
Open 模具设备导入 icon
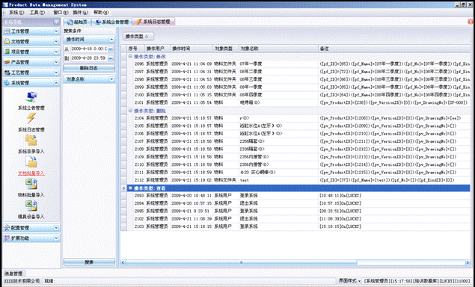coord(31,206)
